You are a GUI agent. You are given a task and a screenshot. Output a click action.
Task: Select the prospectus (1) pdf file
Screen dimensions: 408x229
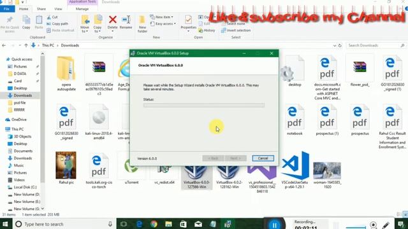[x=327, y=120]
